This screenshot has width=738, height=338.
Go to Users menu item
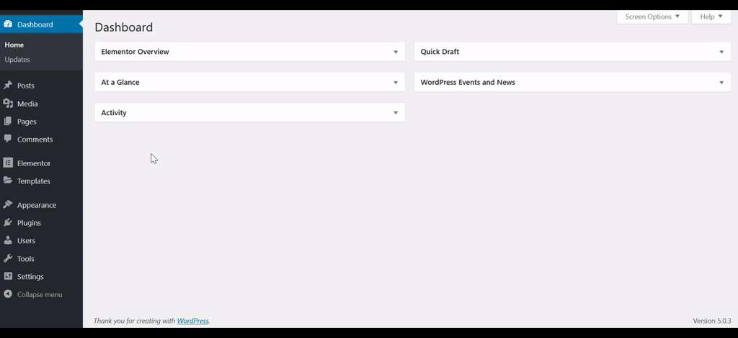point(26,241)
